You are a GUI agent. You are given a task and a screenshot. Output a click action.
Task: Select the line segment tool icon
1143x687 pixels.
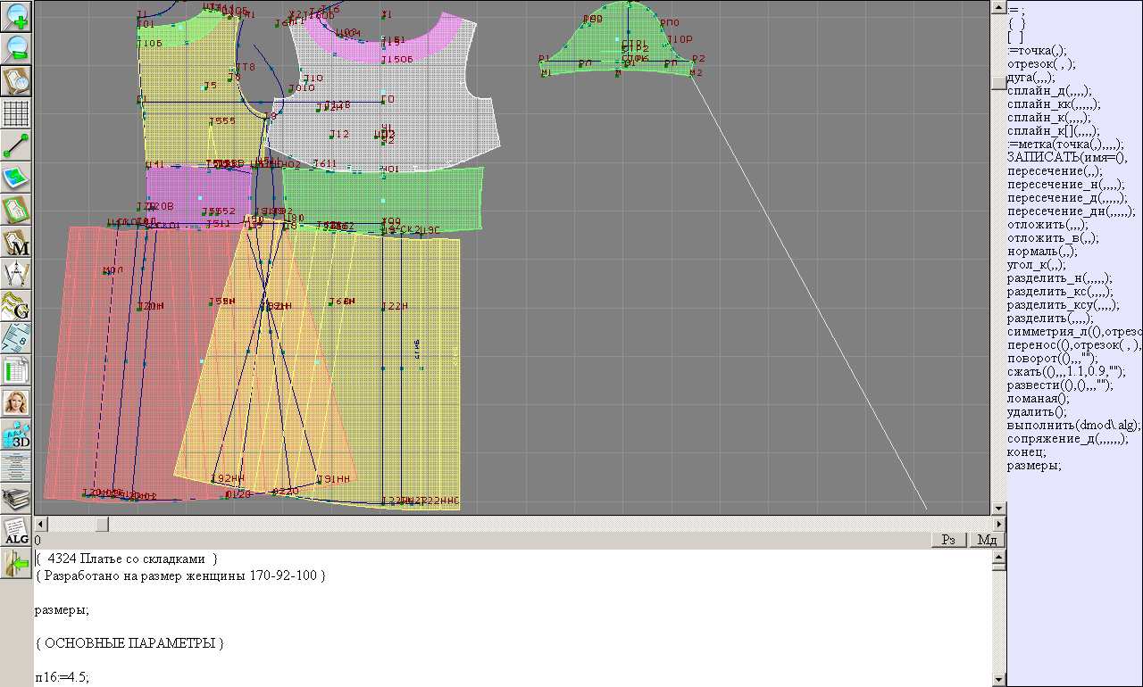(x=17, y=145)
